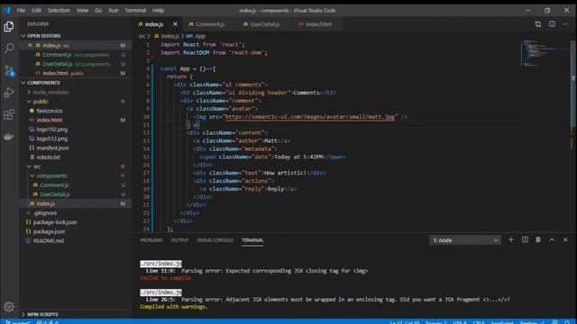Click the VS Code logo icon
This screenshot has width=577, height=324.
(6, 10)
